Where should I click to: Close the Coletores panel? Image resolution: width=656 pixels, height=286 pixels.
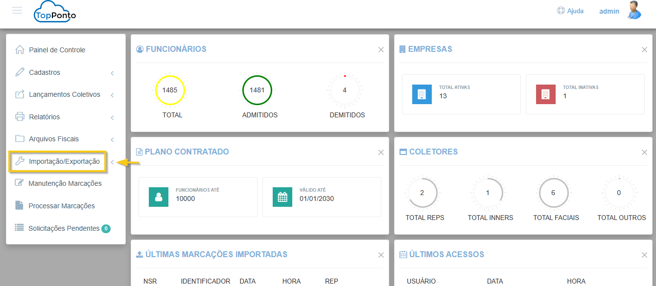tap(644, 152)
